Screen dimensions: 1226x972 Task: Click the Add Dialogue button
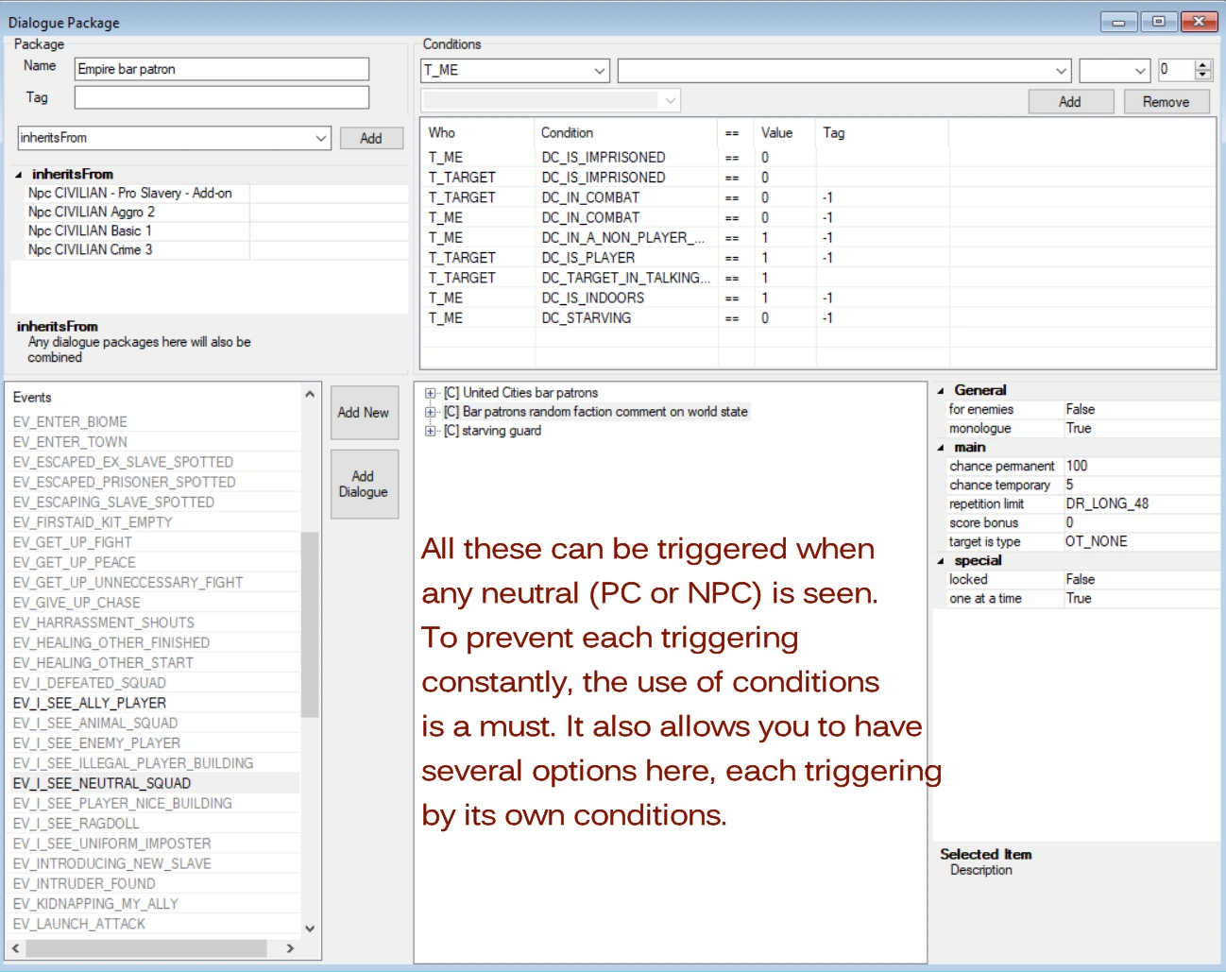(364, 484)
